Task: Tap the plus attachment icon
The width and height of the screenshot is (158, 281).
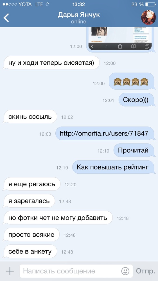Action: [x=10, y=271]
